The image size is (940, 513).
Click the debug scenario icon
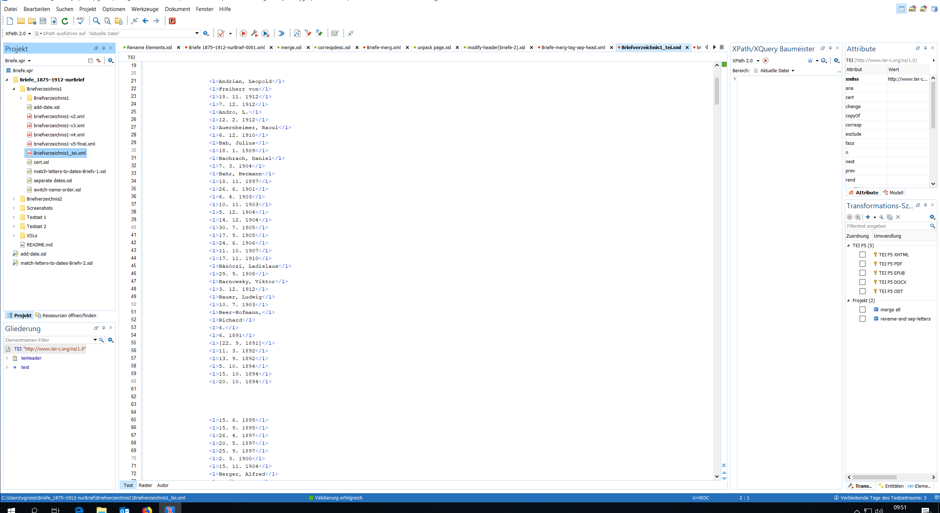coord(265,33)
